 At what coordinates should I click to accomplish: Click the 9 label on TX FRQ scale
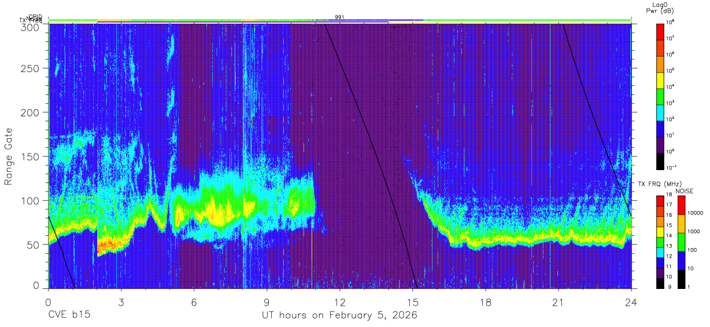(670, 287)
